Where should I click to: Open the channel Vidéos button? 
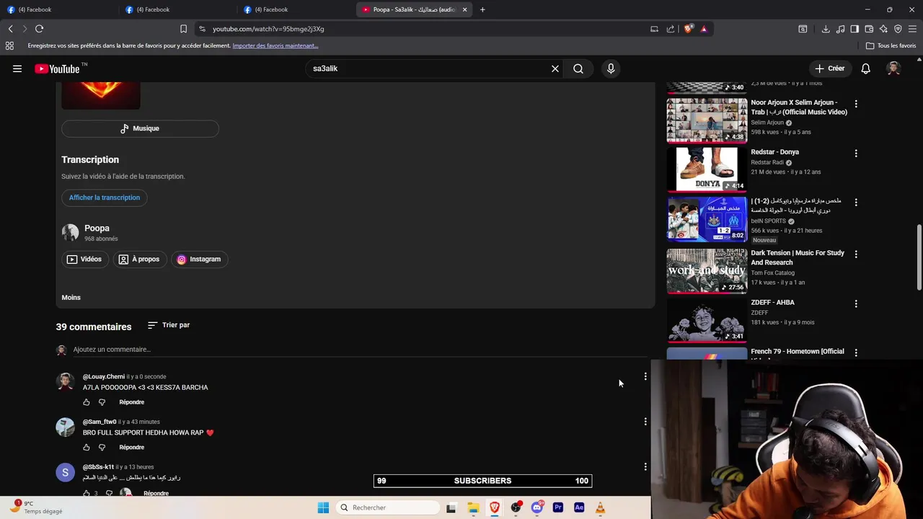[x=84, y=259]
